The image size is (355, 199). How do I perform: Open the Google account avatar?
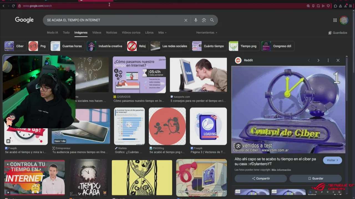click(344, 20)
